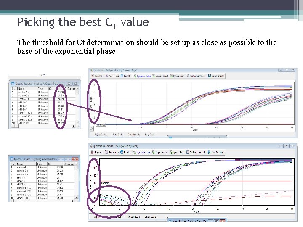Click Ct value 25.63 in the bottom results table
The width and height of the screenshot is (303, 227).
pos(60,188)
